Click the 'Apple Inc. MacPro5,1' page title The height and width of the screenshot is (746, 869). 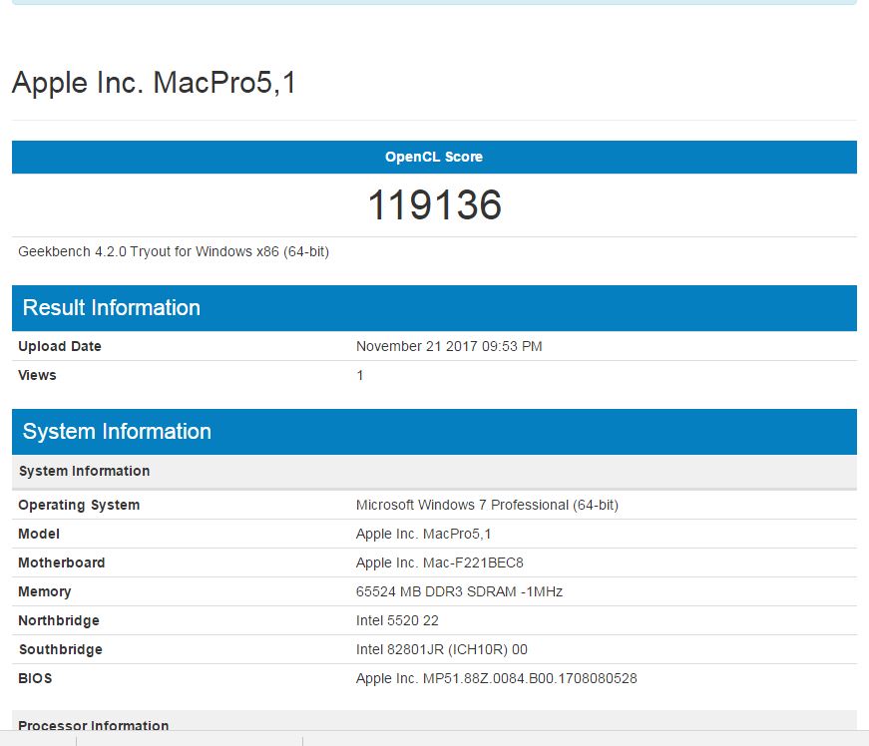coord(154,83)
